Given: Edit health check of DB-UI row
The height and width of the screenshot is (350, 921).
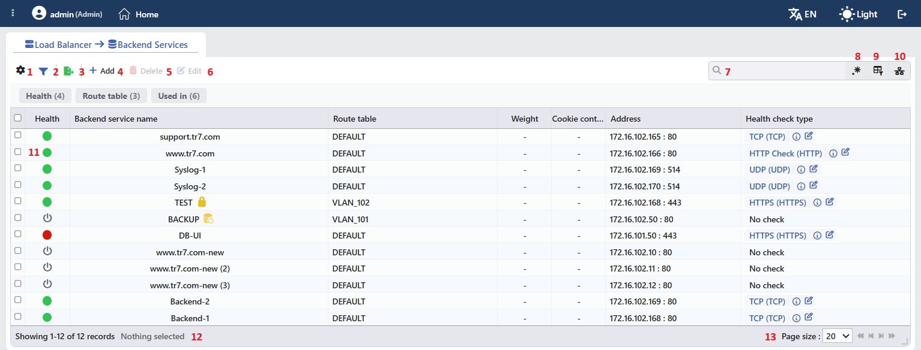Looking at the screenshot, I should pyautogui.click(x=830, y=235).
